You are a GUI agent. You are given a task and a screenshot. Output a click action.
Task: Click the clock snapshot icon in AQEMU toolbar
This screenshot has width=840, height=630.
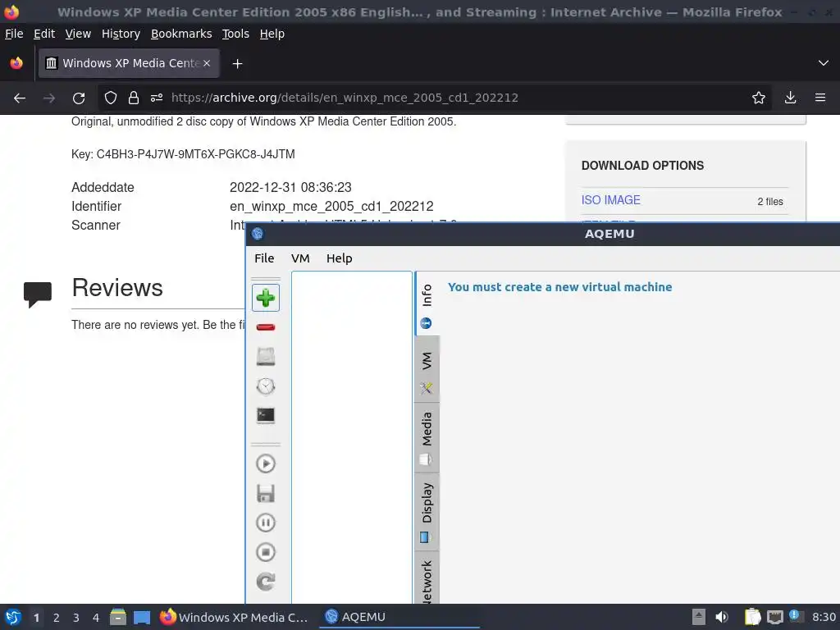pos(266,386)
